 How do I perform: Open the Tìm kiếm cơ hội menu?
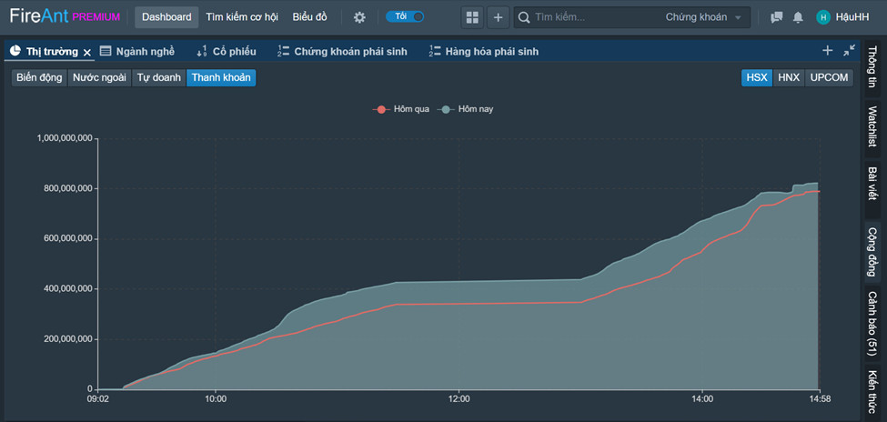coord(241,17)
